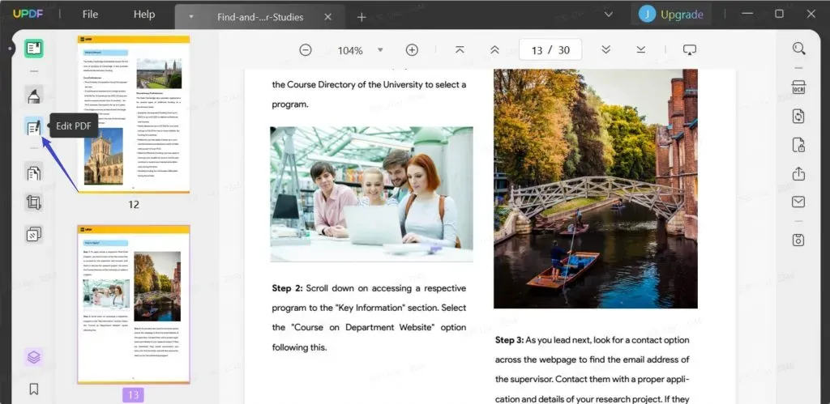Select the Crop Pages tool
Viewport: 830px width, 404px height.
[x=33, y=202]
